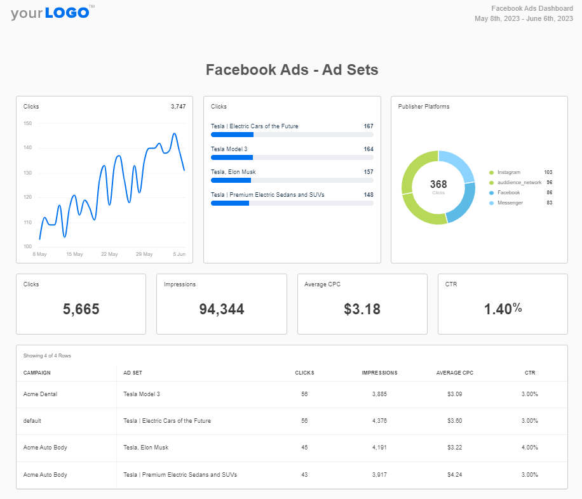Image resolution: width=582 pixels, height=499 pixels.
Task: Click the 94,344 Impressions KPI value
Action: tap(222, 309)
